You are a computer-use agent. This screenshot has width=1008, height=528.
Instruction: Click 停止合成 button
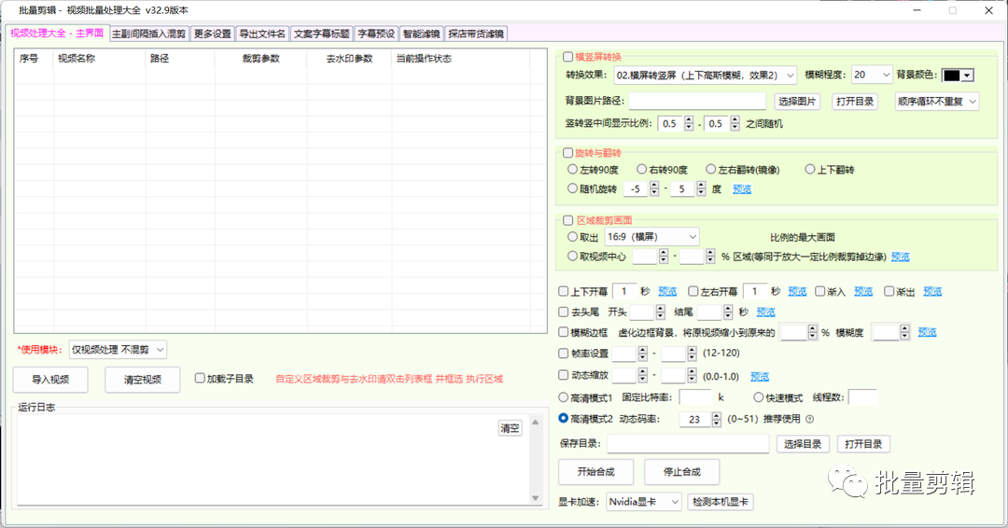(x=682, y=471)
